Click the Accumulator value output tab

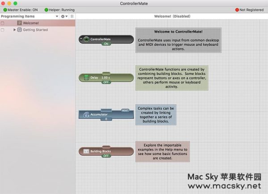(106, 119)
